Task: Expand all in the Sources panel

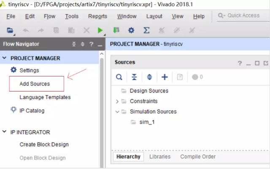Action: (x=149, y=77)
